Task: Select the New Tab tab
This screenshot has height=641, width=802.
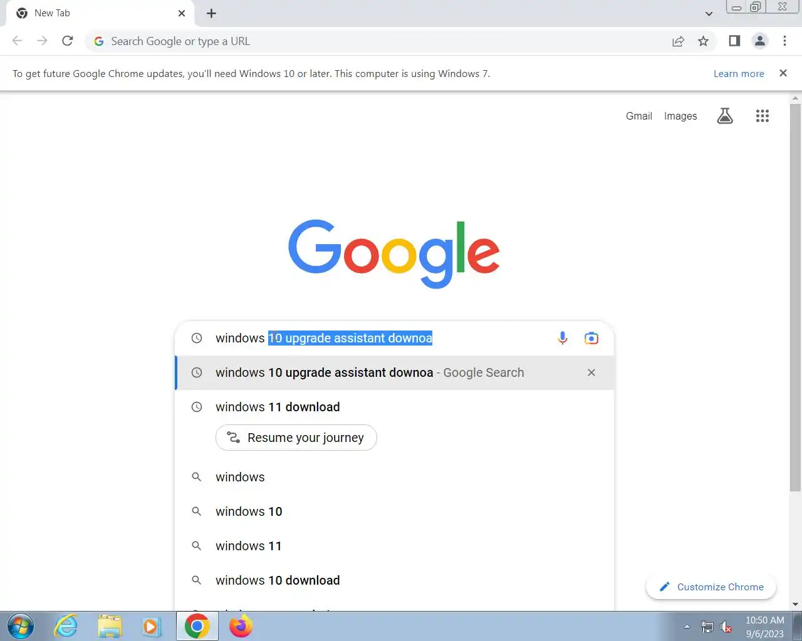Action: (x=100, y=13)
